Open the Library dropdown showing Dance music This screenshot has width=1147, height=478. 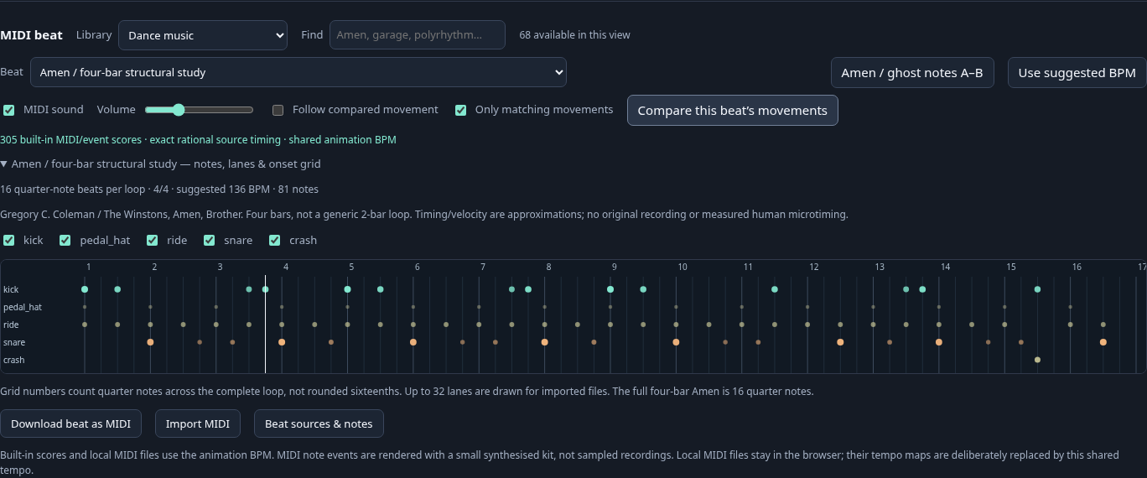point(203,35)
